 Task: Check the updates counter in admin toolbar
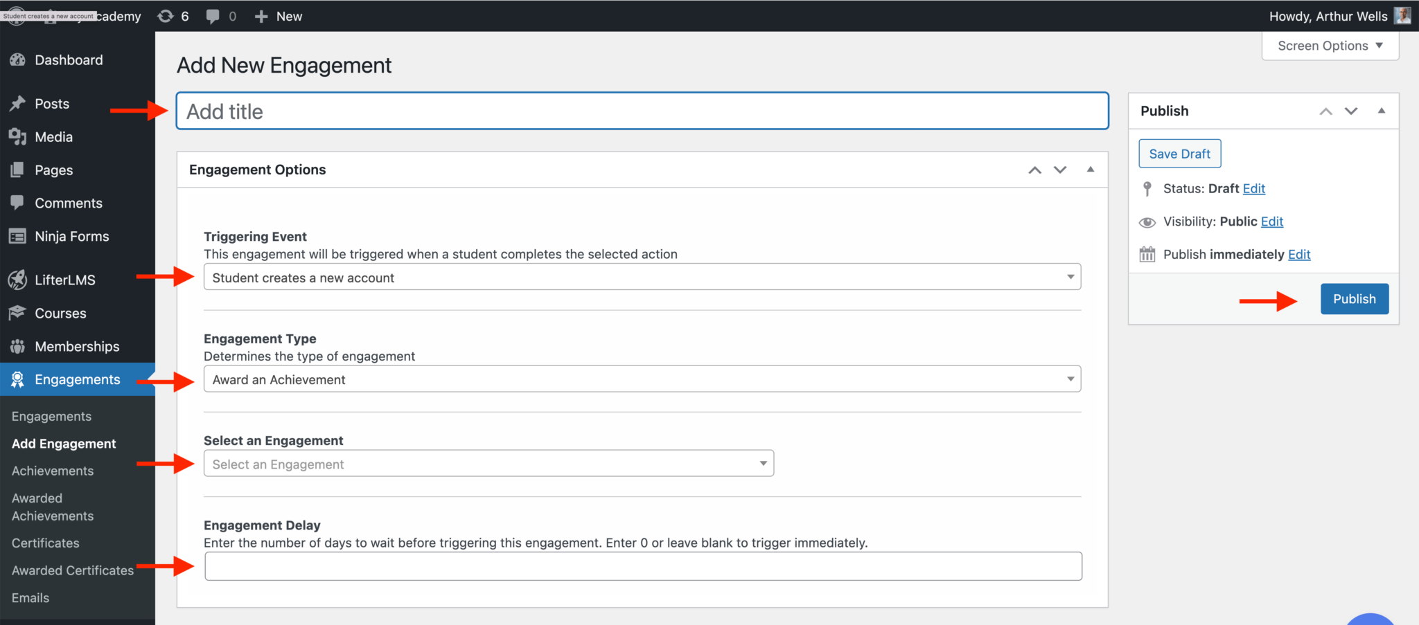click(173, 16)
